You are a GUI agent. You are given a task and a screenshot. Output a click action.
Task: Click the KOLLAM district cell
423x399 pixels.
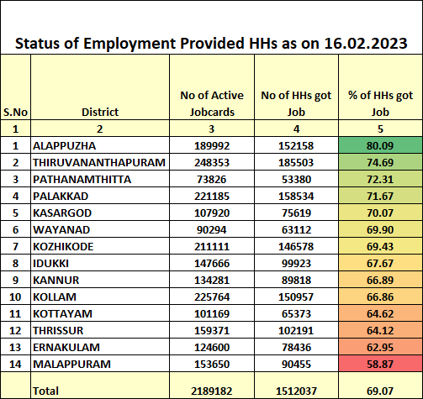click(x=100, y=297)
